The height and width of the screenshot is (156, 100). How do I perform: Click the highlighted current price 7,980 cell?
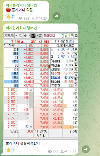click(41, 82)
